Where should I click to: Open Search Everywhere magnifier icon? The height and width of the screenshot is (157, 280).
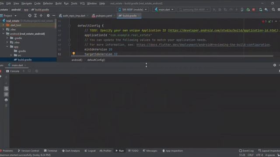click(x=273, y=10)
